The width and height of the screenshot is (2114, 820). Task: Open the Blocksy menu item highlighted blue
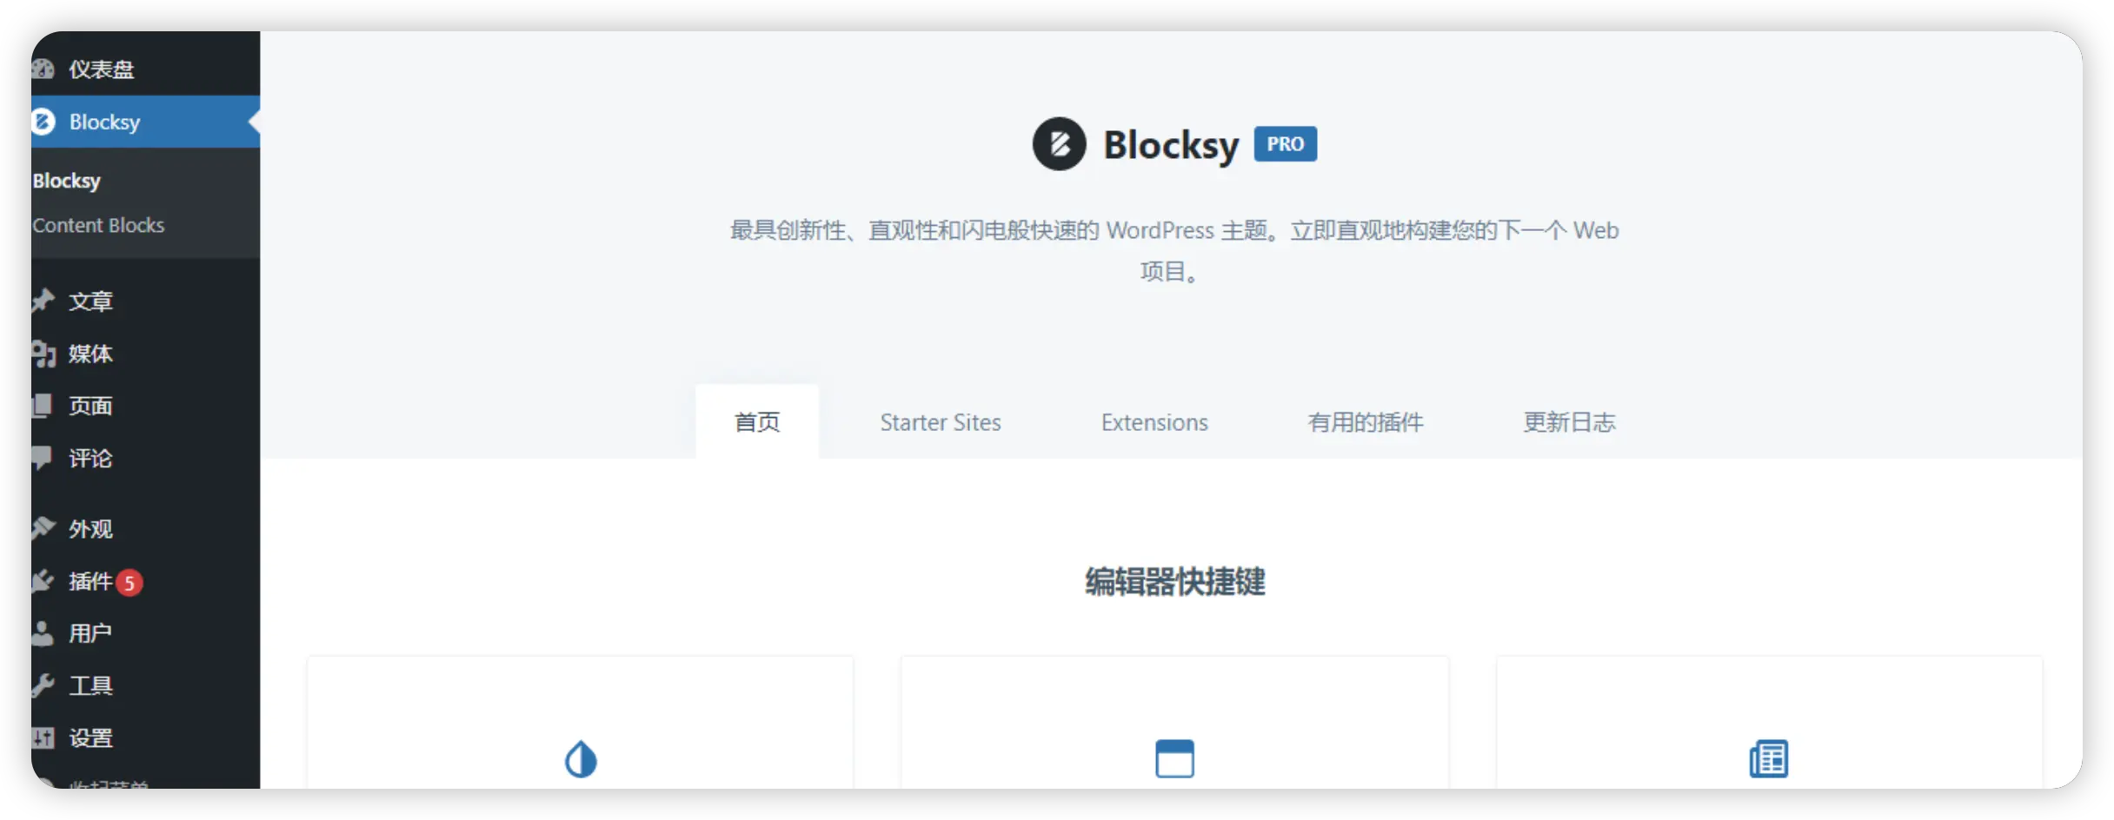click(x=145, y=122)
